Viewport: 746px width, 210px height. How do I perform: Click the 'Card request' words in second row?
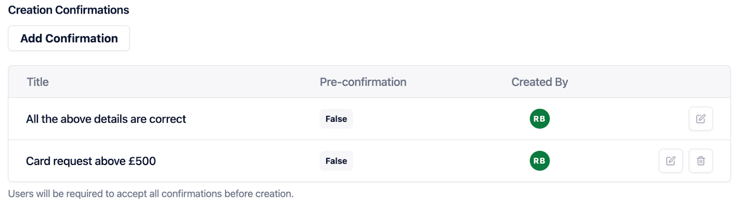tap(59, 161)
